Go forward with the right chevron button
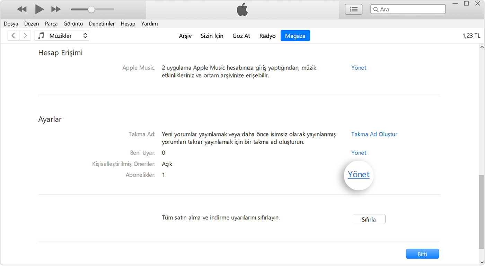This screenshot has width=485, height=266. tap(25, 36)
